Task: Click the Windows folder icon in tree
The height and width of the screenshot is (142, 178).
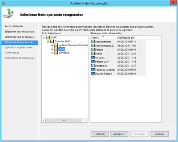Action: point(56,53)
